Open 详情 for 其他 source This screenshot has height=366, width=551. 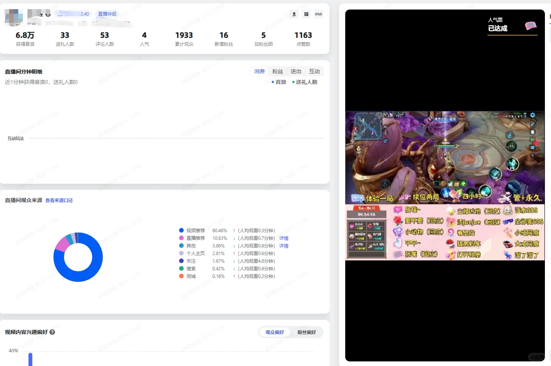284,246
